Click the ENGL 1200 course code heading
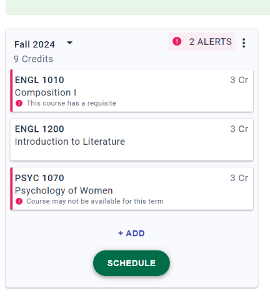The width and height of the screenshot is (270, 296). (x=39, y=129)
